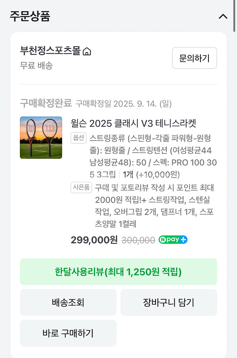Image resolution: width=237 pixels, height=358 pixels.
Task: Click 바로 구매하기 to buy now
Action: [68, 333]
